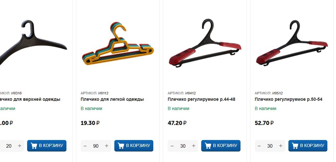Screen dimensions: 336x162
Task: Click minus for hanger р.44-48 quantity
Action: tap(172, 146)
